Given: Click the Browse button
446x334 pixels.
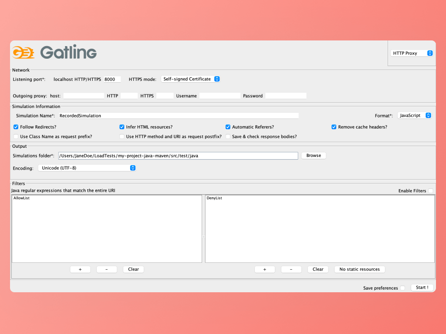Looking at the screenshot, I should pos(314,156).
